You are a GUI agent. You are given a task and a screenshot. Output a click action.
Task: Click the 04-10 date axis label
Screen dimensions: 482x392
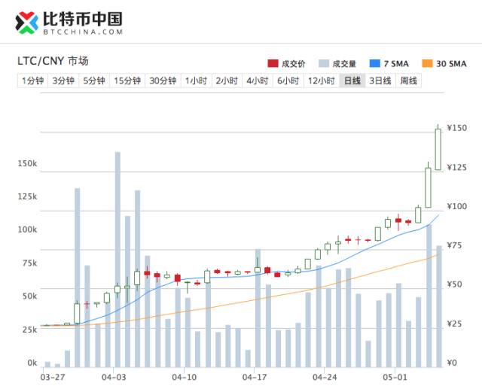[x=184, y=377]
